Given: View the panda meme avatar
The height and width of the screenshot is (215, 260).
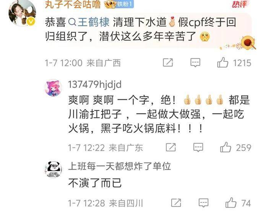Looking at the screenshot, I should coord(54,169).
